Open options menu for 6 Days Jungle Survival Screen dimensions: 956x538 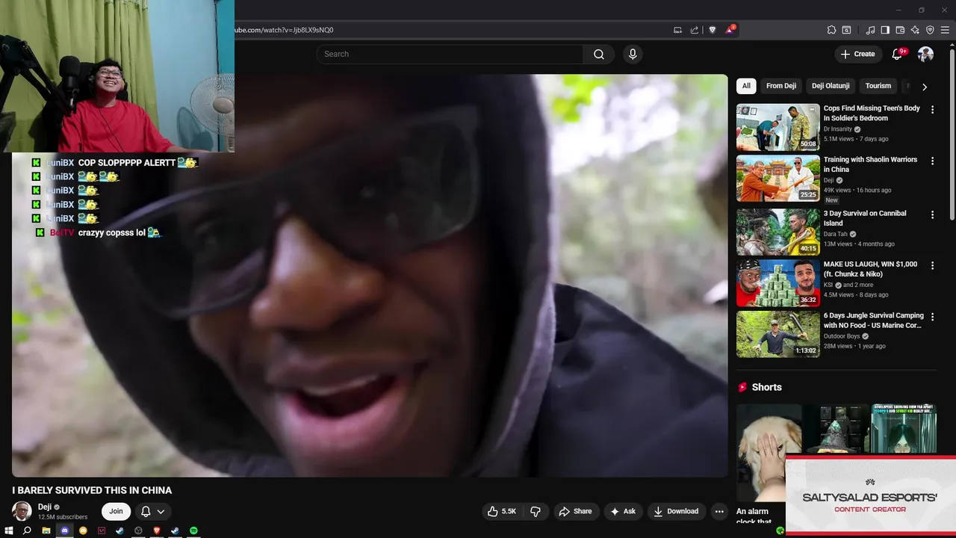click(932, 317)
